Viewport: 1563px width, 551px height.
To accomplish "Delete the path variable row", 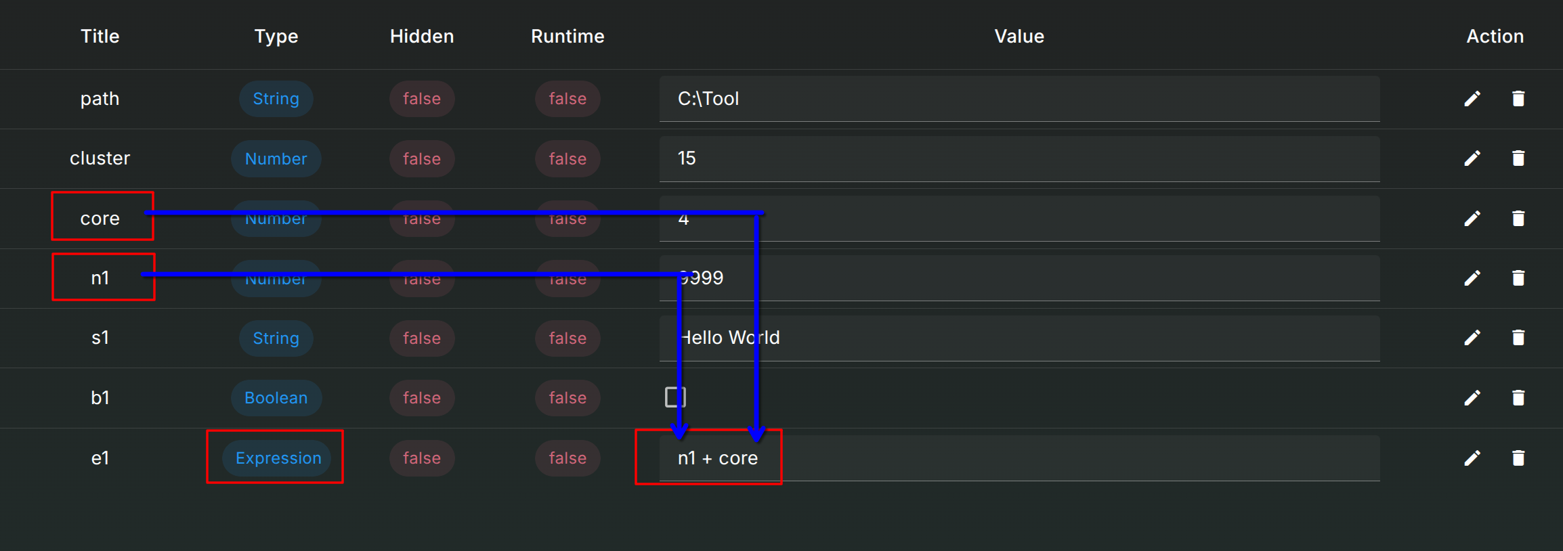I will (x=1518, y=99).
